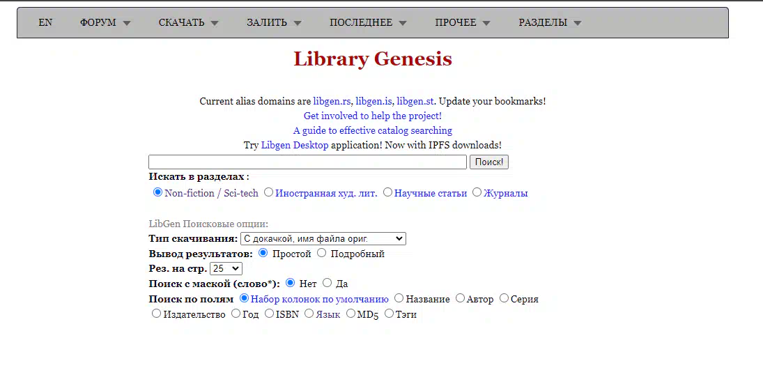
Task: Click the 'LibGen Поисковые опции:' label
Action: pyautogui.click(x=208, y=224)
